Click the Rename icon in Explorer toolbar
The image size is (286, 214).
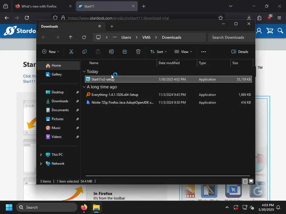[111, 52]
